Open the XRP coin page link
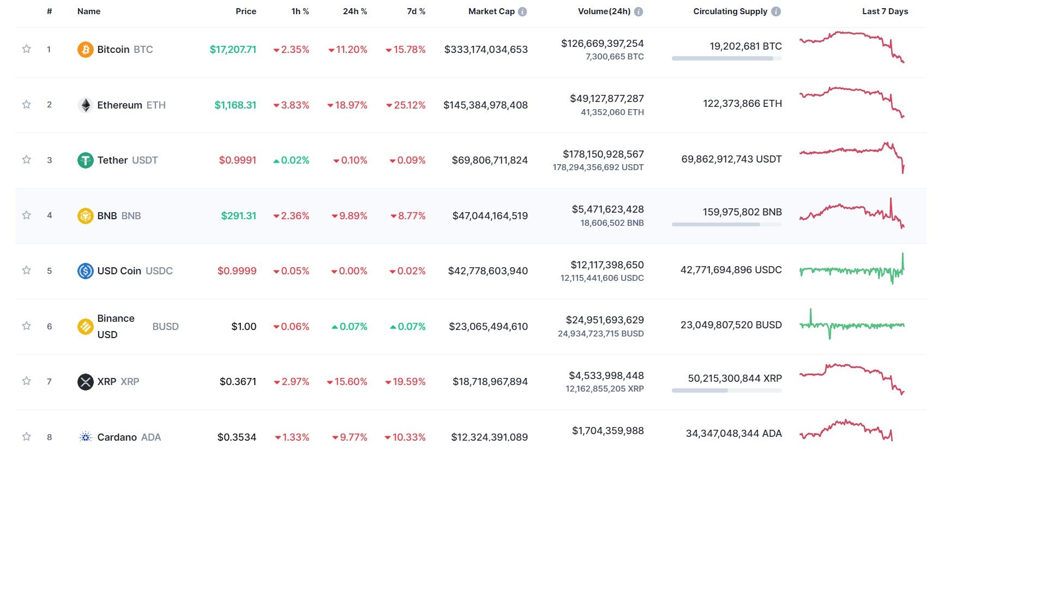Image resolution: width=1047 pixels, height=589 pixels. pos(118,382)
